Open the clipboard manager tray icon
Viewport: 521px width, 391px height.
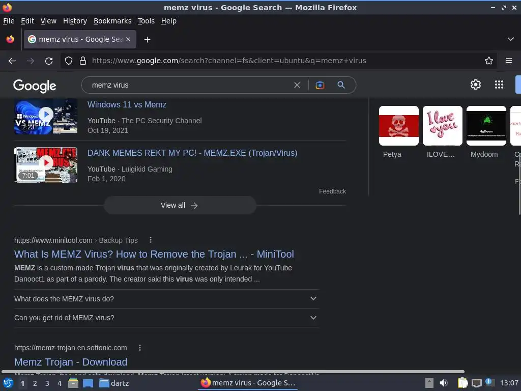pyautogui.click(x=462, y=383)
